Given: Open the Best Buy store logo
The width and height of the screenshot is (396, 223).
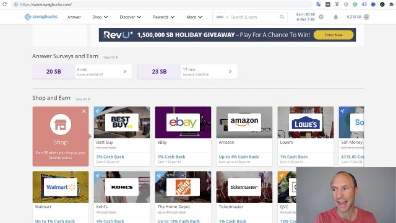Looking at the screenshot, I should click(122, 123).
